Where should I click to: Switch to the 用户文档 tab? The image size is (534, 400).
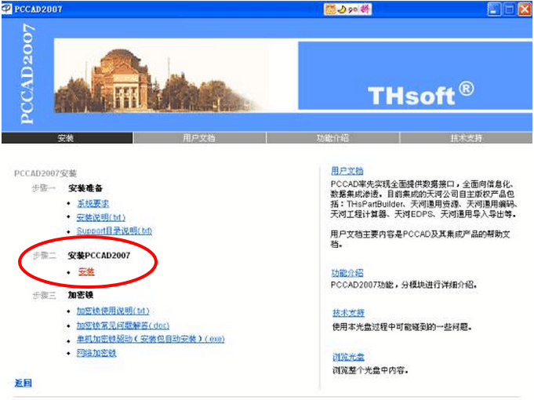(199, 138)
